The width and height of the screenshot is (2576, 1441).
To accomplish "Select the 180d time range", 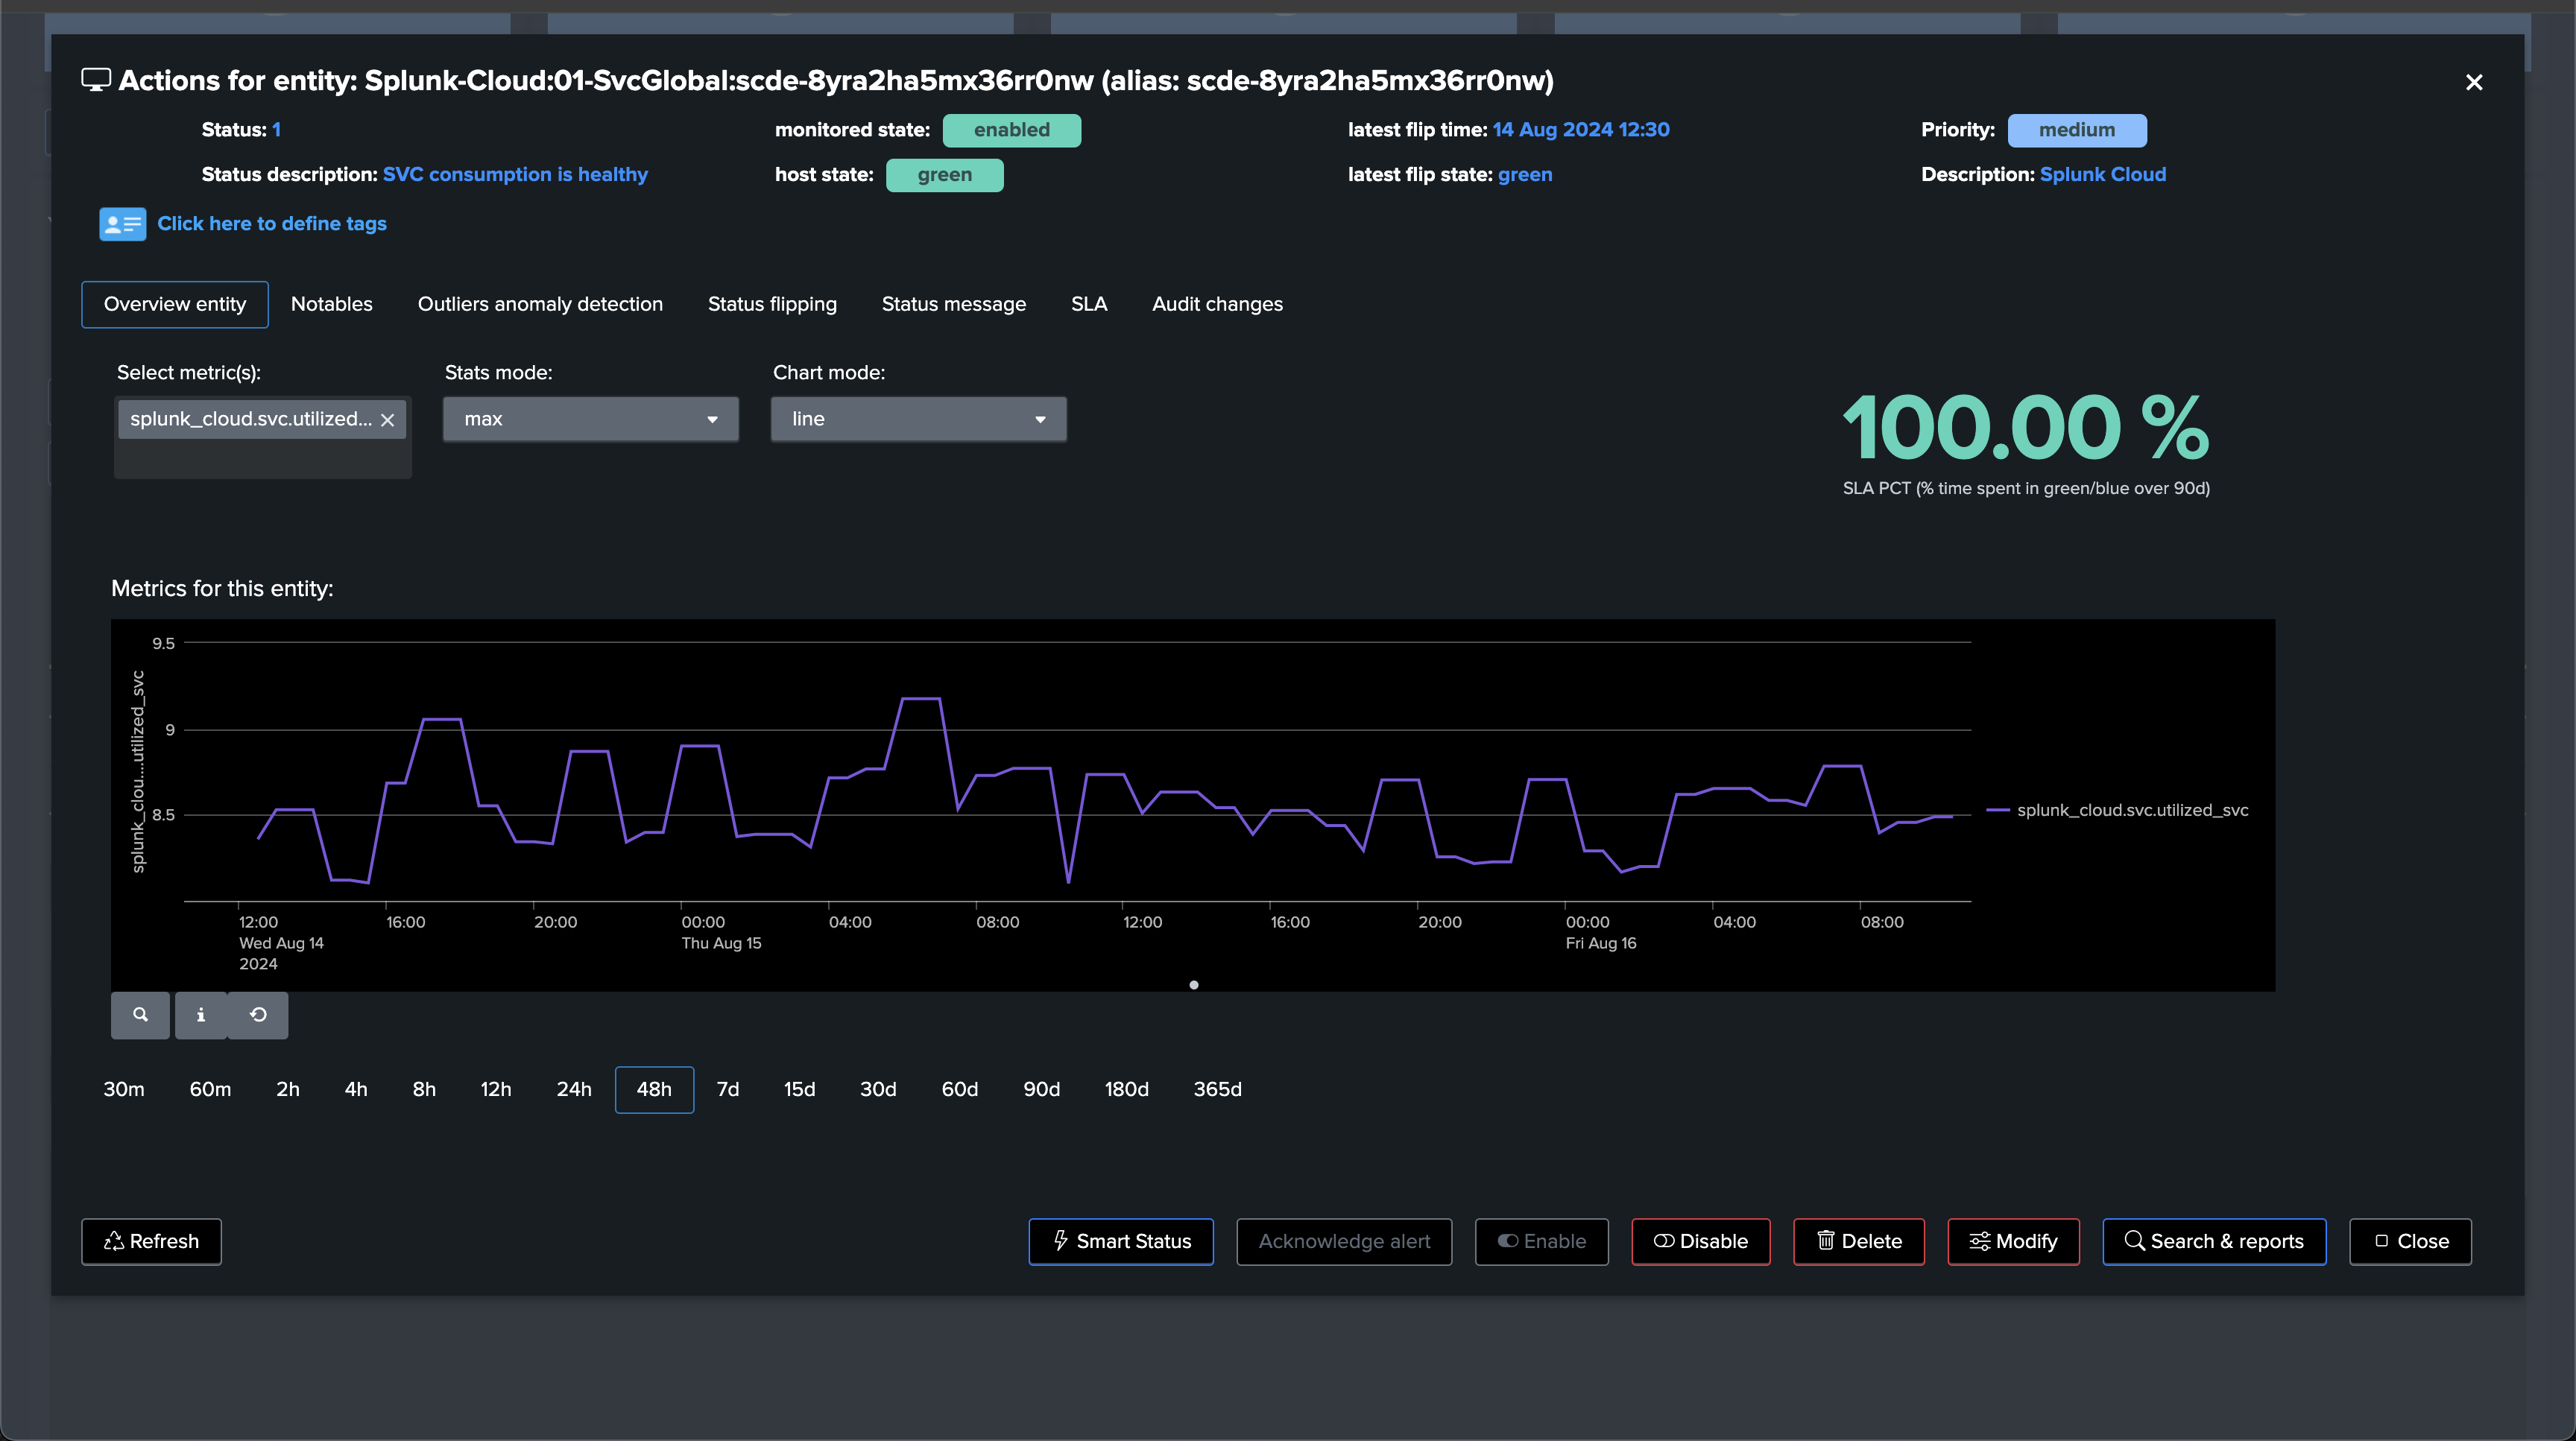I will pyautogui.click(x=1126, y=1089).
